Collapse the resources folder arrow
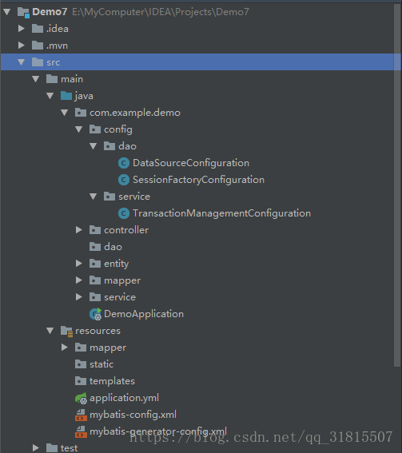This screenshot has height=453, width=402. pyautogui.click(x=50, y=331)
